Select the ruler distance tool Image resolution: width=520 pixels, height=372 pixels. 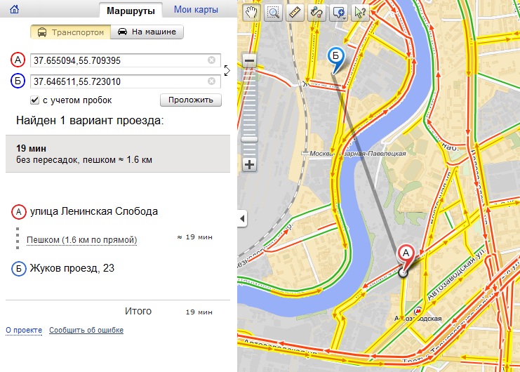coord(295,12)
